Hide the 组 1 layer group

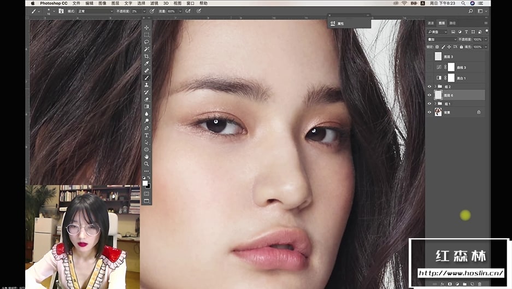tap(429, 103)
